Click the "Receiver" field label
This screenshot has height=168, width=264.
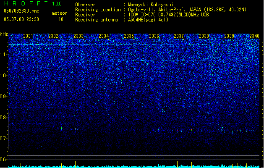click(x=85, y=15)
